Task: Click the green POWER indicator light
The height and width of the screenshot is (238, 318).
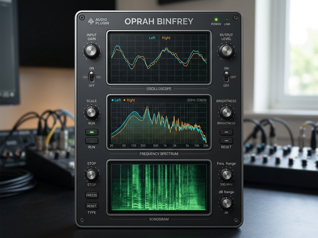Action: click(216, 19)
